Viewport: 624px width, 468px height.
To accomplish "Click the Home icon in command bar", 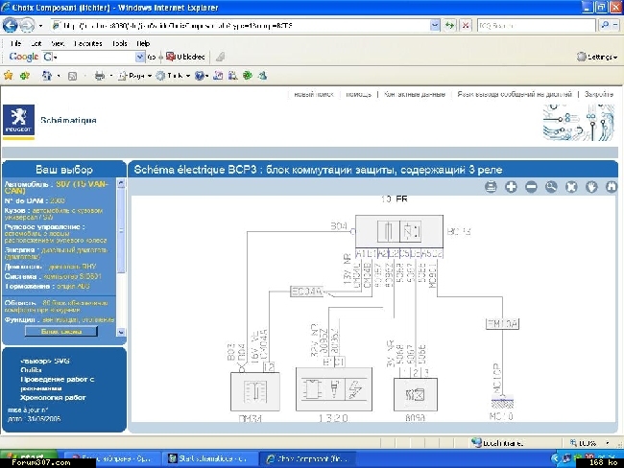I will [x=47, y=75].
